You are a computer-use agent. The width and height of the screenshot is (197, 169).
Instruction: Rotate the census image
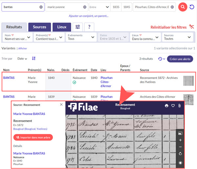pos(180,154)
